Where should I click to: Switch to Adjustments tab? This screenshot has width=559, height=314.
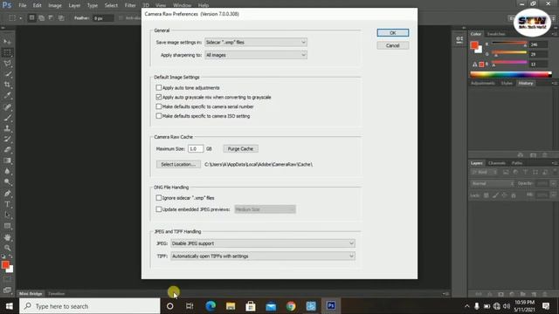coord(483,84)
